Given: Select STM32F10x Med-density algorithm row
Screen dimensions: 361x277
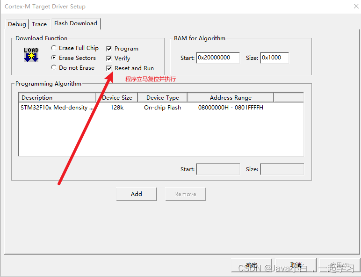Looking at the screenshot, I should [161, 108].
